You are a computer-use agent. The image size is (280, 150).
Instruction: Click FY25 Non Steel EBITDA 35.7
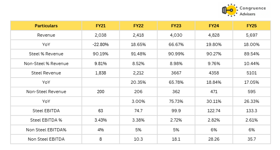252,139
